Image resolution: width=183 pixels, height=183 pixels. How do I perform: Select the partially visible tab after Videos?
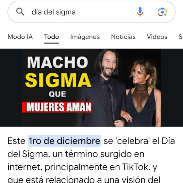pos(181,37)
